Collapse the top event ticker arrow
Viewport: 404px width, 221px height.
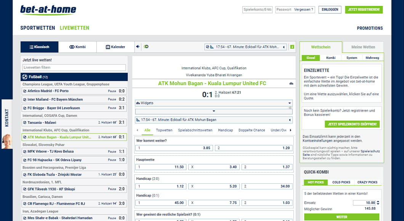click(x=284, y=47)
